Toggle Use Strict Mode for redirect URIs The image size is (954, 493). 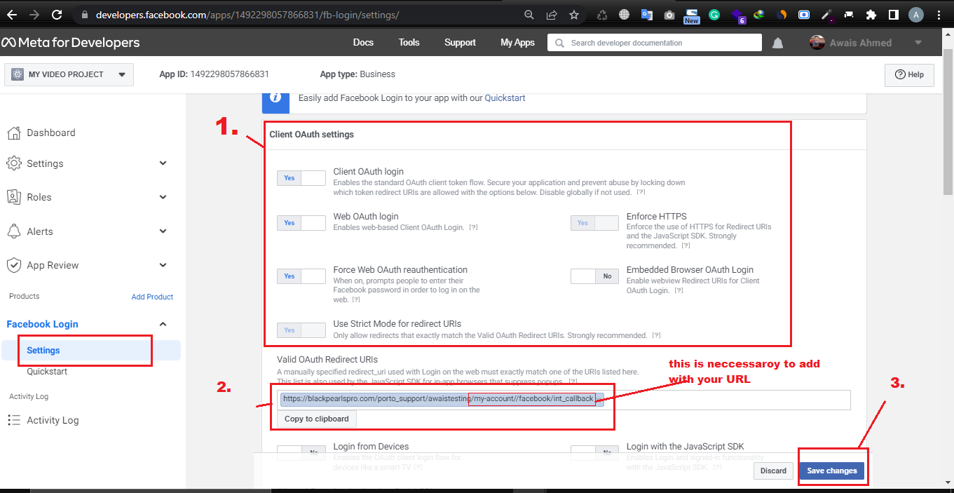coord(301,330)
